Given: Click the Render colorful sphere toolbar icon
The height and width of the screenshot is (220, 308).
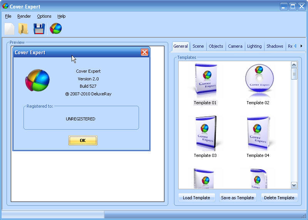Looking at the screenshot, I should pyautogui.click(x=56, y=29).
